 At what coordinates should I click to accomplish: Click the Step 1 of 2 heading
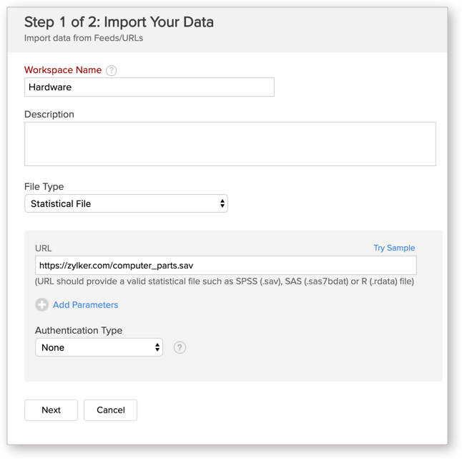pyautogui.click(x=119, y=22)
